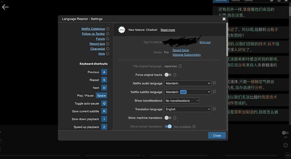Open info icon beside Help link

coord(108,54)
